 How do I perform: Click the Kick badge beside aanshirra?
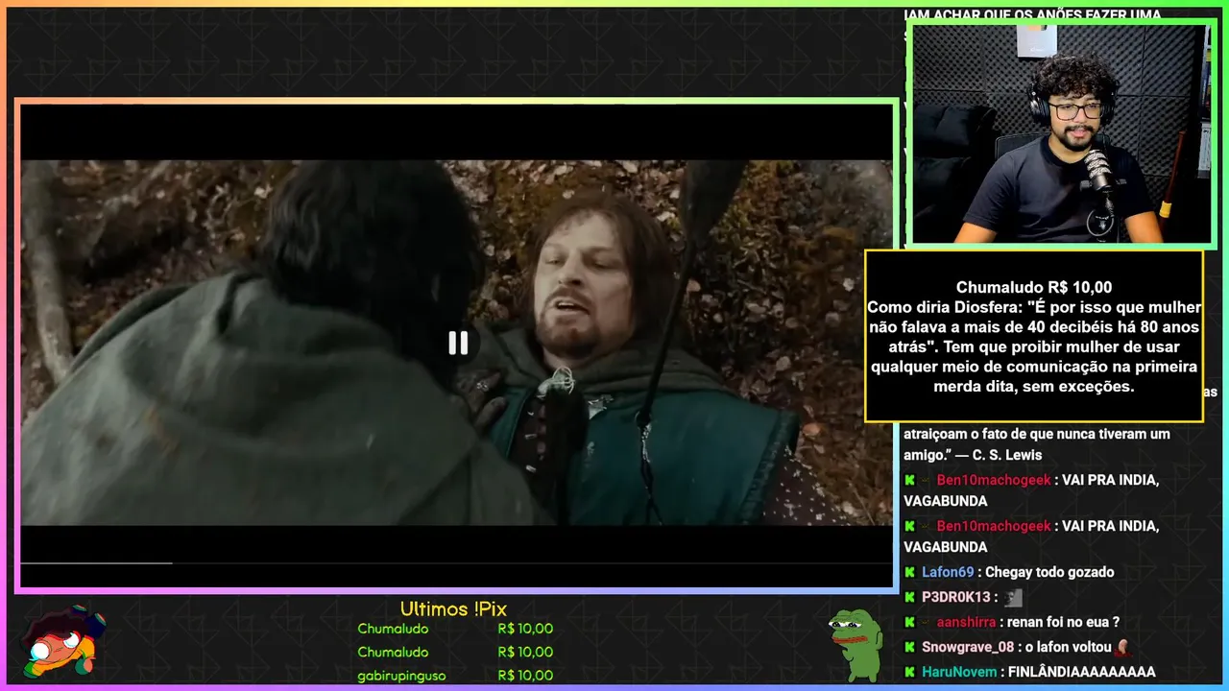coord(909,622)
